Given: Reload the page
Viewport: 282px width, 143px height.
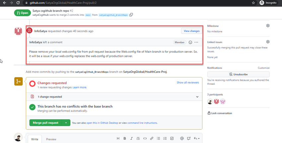Looking at the screenshot, I should point(18,3).
